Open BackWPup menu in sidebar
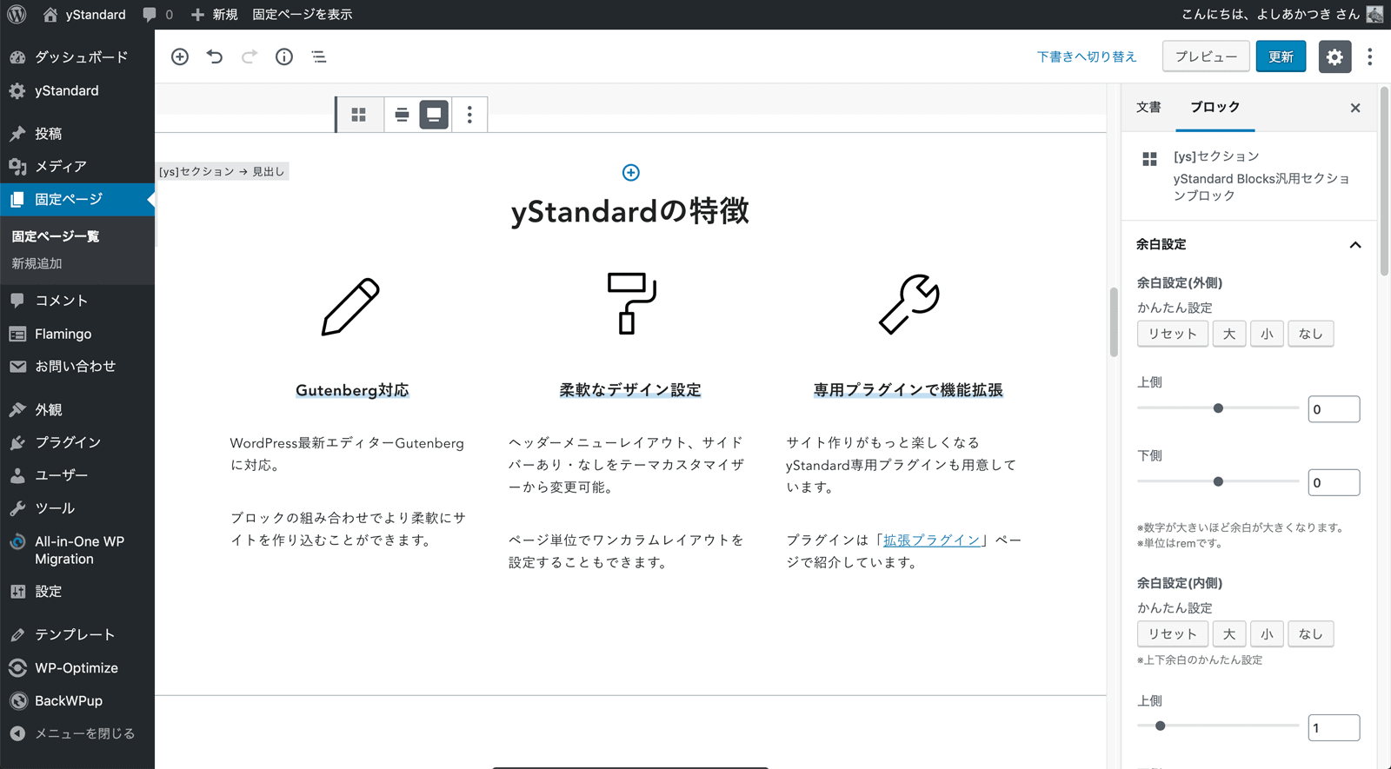Screen dimensions: 1391x769 [x=77, y=701]
